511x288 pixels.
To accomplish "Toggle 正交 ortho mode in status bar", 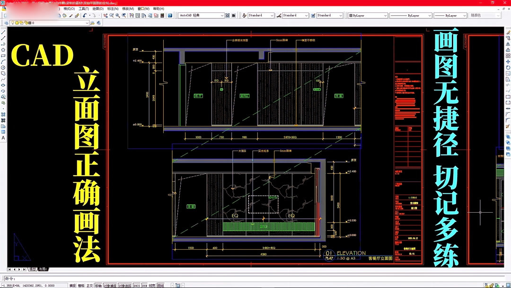I will pyautogui.click(x=89, y=285).
